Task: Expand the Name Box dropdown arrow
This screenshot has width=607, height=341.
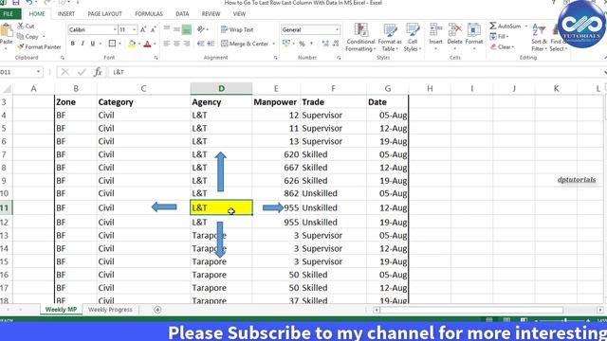Action: (x=38, y=72)
